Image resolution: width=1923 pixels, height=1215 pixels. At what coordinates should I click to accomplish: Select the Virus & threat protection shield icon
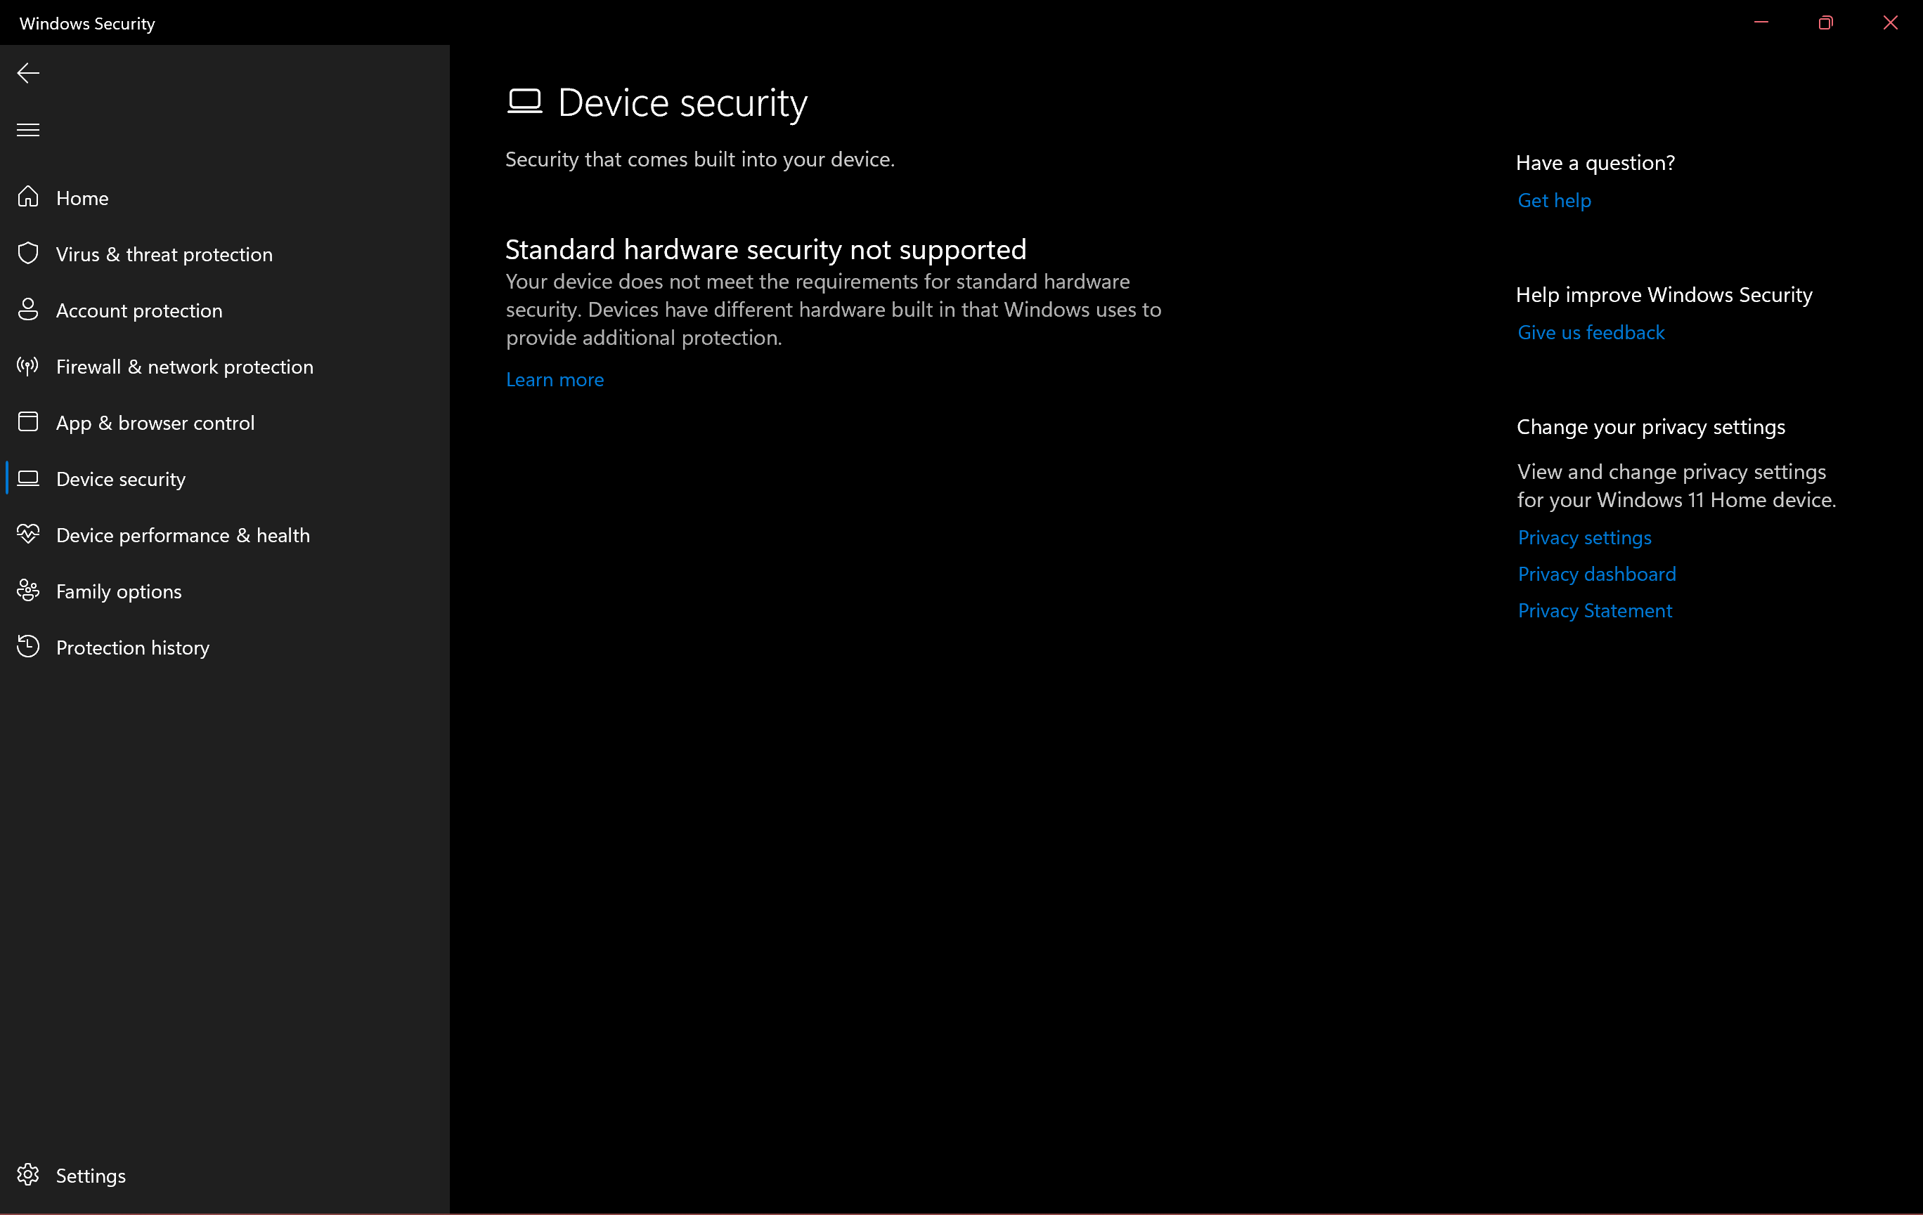(28, 254)
